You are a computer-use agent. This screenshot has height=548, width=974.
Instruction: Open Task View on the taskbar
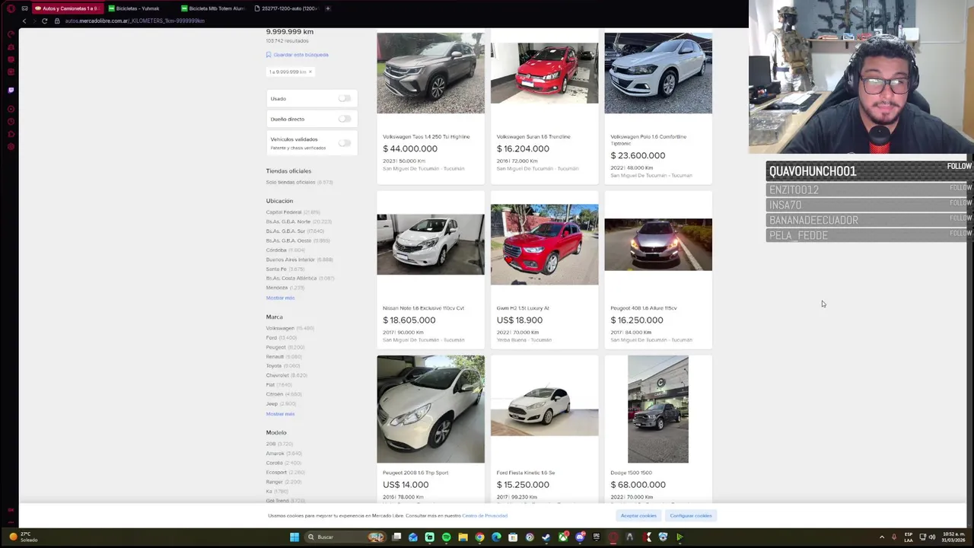(x=396, y=537)
